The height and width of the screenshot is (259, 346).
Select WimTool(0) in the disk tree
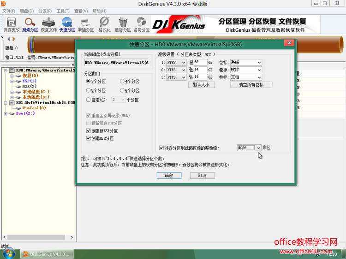pos(34,108)
